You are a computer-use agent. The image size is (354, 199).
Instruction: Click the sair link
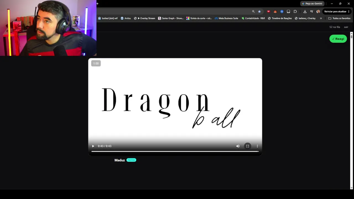coord(346,27)
